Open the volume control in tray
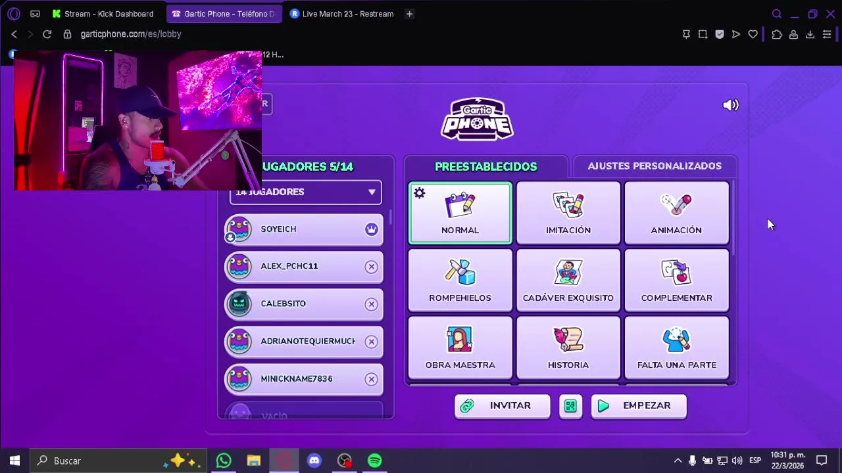Viewport: 842px width, 473px height. [x=737, y=461]
